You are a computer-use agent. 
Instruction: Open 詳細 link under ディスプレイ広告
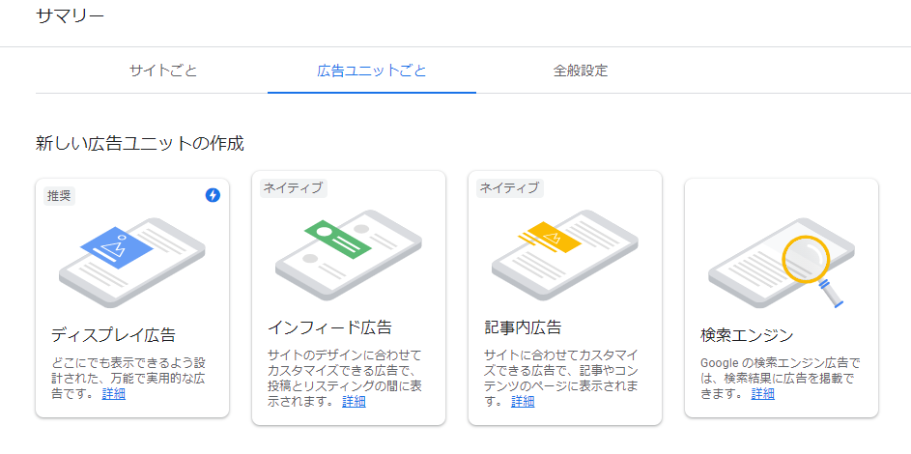pyautogui.click(x=113, y=393)
